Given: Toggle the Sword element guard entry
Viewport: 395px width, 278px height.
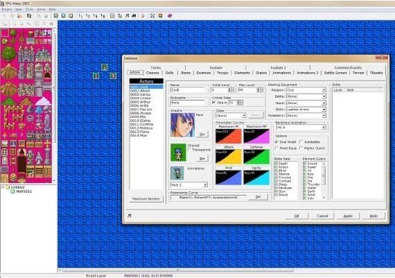Looking at the screenshot, I should (313, 164).
